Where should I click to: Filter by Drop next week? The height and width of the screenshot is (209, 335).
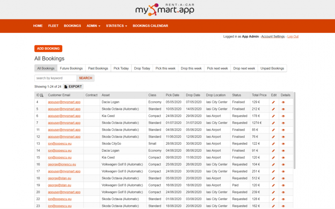coord(244,69)
